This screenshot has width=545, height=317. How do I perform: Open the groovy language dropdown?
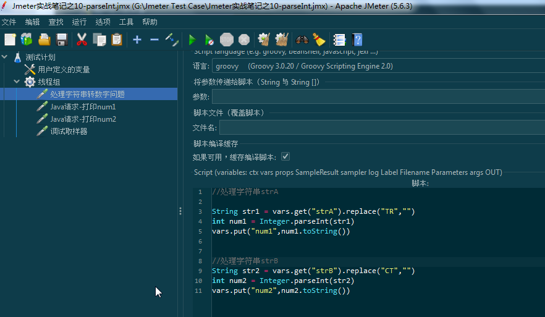378,66
